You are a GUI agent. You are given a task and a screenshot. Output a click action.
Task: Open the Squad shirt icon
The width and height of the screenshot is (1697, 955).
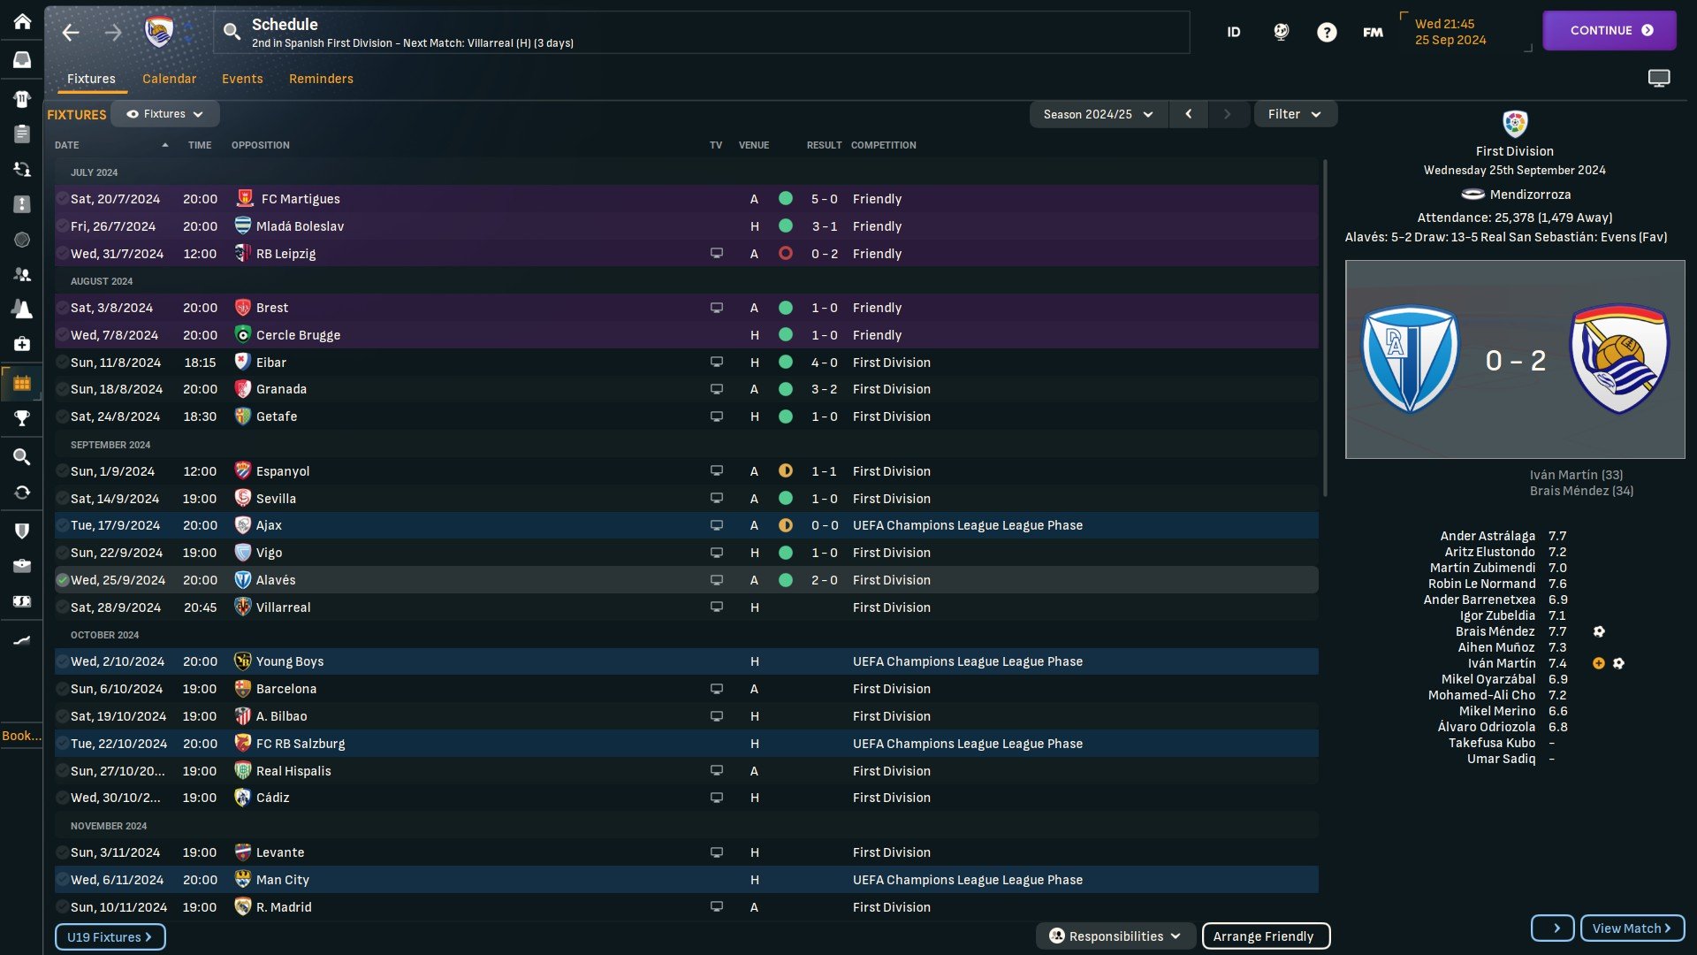[22, 99]
